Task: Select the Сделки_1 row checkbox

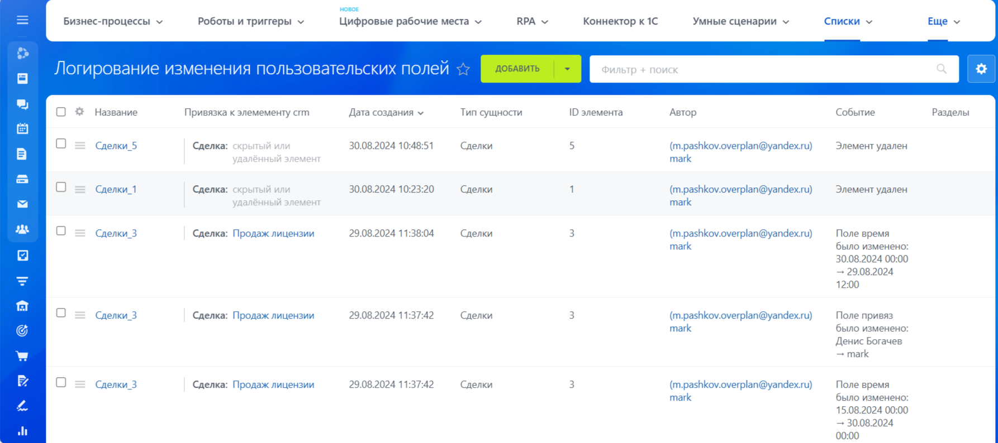Action: (61, 187)
